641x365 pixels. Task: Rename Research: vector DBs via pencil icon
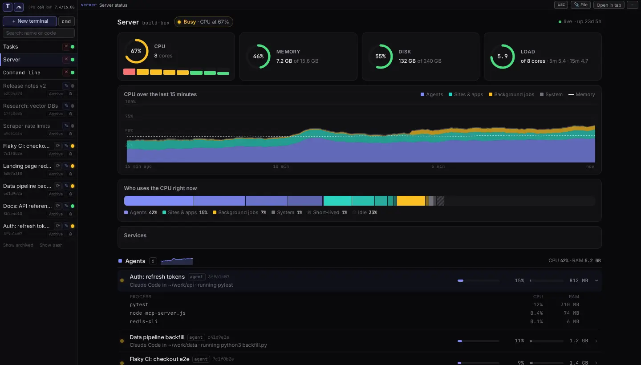(66, 106)
